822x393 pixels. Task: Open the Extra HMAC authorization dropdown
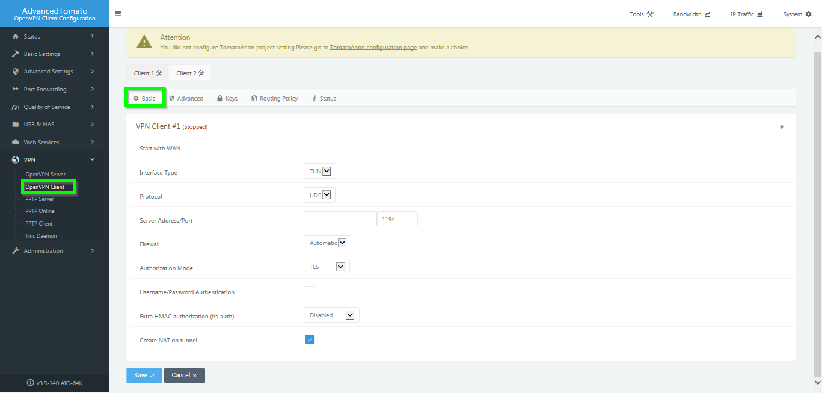(331, 315)
